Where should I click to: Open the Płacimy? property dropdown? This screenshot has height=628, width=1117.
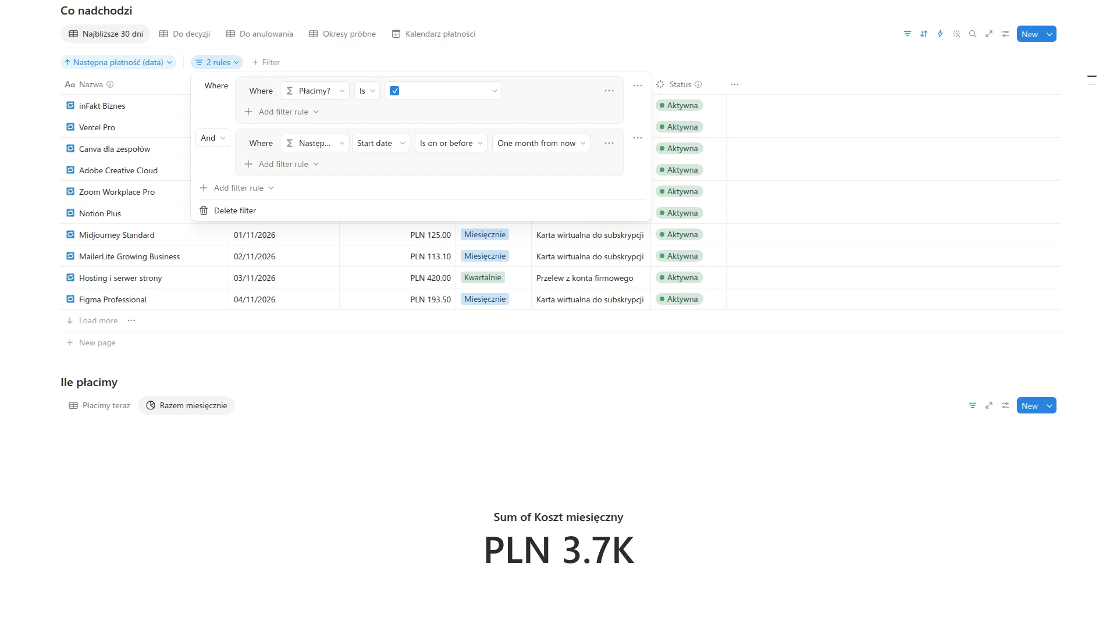tap(315, 91)
